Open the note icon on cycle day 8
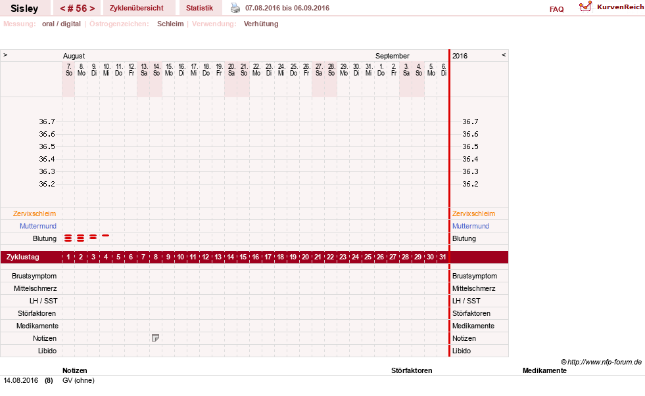This screenshot has height=396, width=645. [155, 338]
